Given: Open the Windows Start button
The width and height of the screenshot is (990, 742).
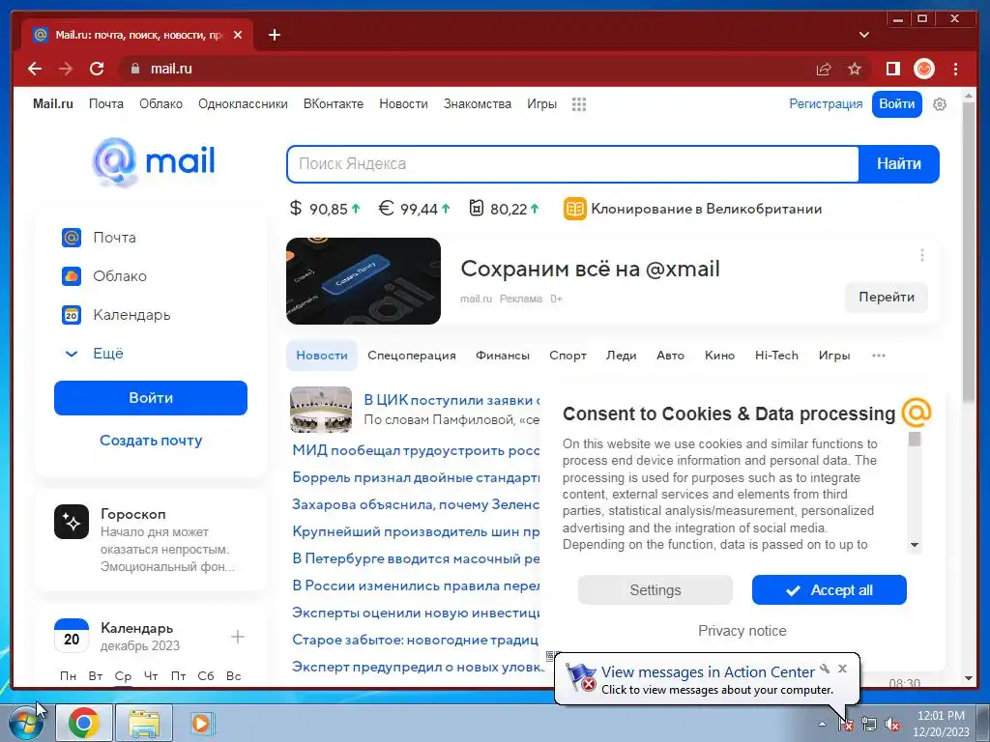Looking at the screenshot, I should click(24, 723).
